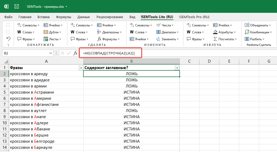Open Ячейки menu in УДАЛИТЬ group
Screen dimensions: 277x152
tap(106, 25)
